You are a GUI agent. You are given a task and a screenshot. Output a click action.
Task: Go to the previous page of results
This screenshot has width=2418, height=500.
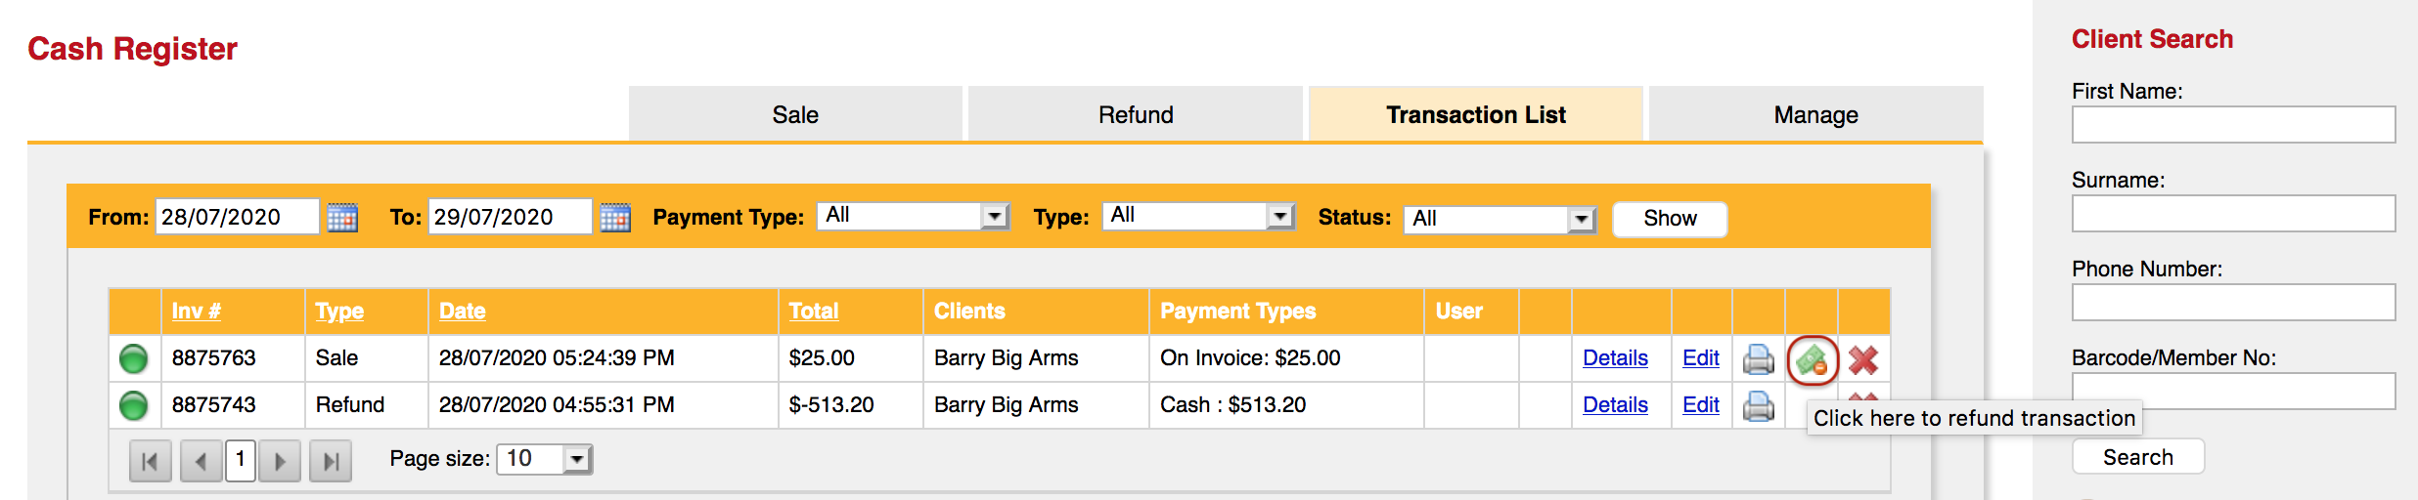(x=201, y=461)
